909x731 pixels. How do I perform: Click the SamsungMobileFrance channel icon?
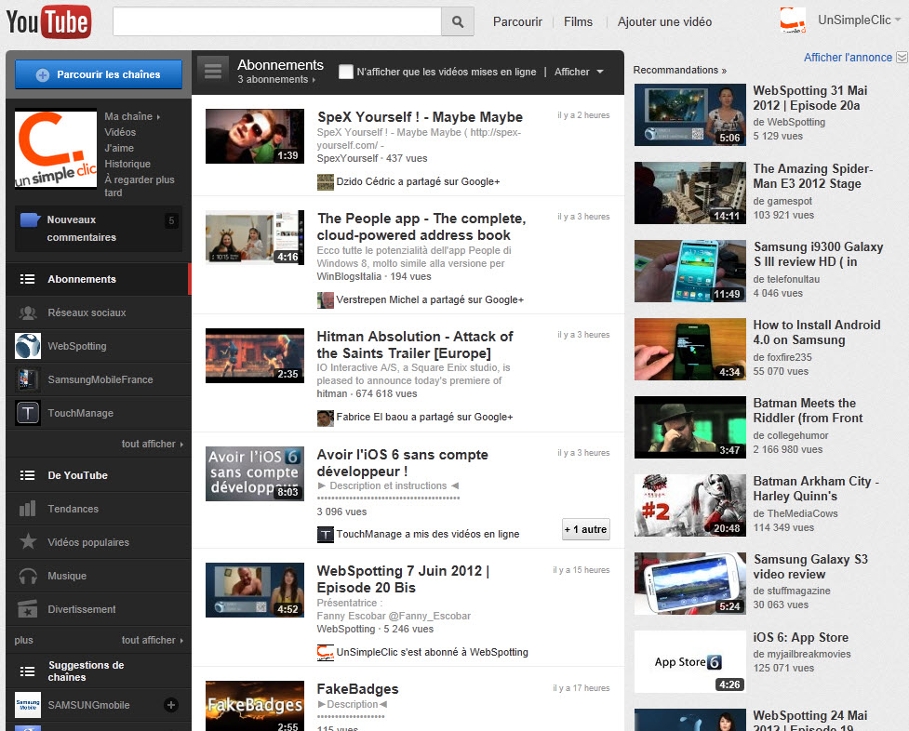28,379
